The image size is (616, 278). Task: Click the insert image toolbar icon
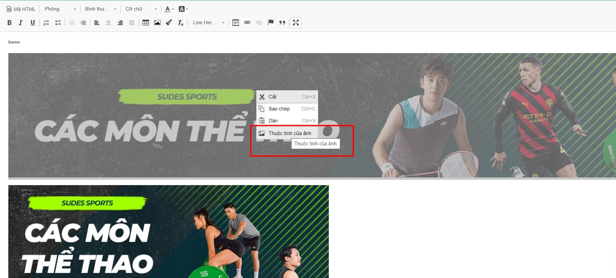click(x=157, y=23)
